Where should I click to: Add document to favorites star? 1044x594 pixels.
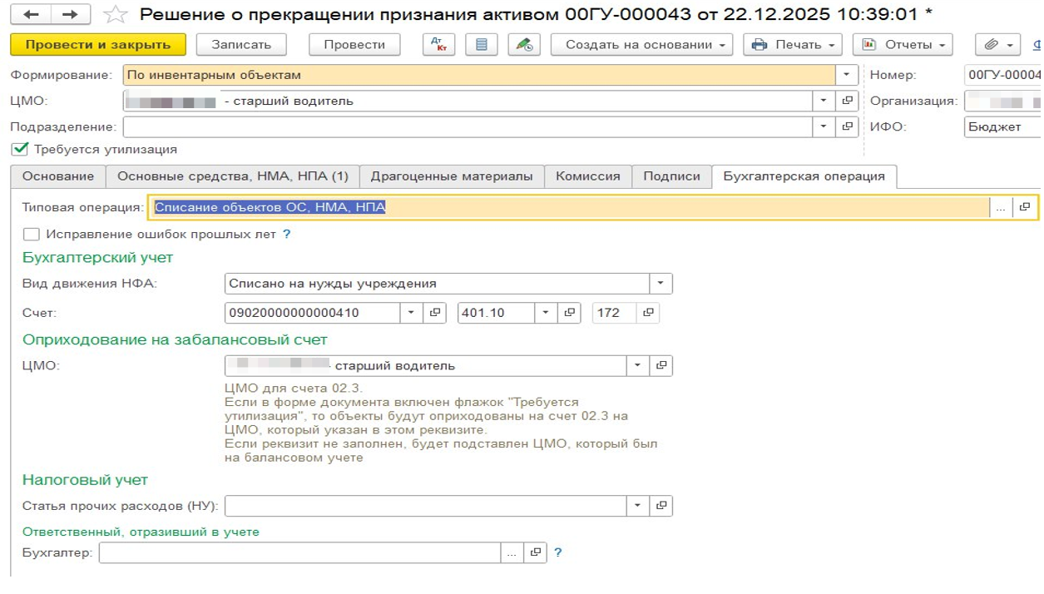click(x=115, y=15)
